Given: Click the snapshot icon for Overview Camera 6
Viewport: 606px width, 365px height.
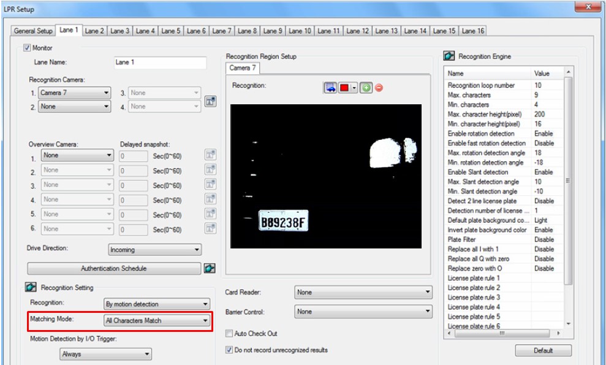Looking at the screenshot, I should (x=210, y=228).
